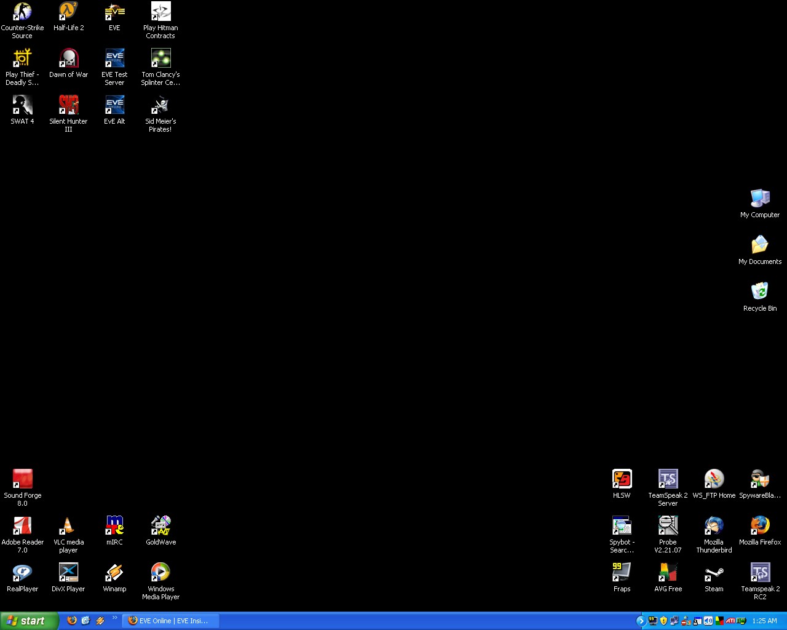Click the padlock window tray icon
This screenshot has height=630, width=787.
click(697, 621)
